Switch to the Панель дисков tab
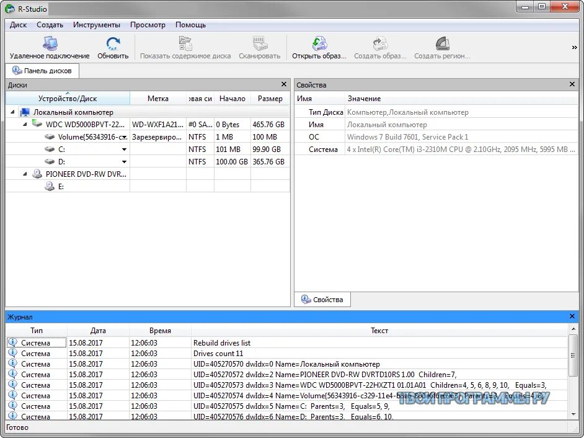584x438 pixels. (x=42, y=71)
